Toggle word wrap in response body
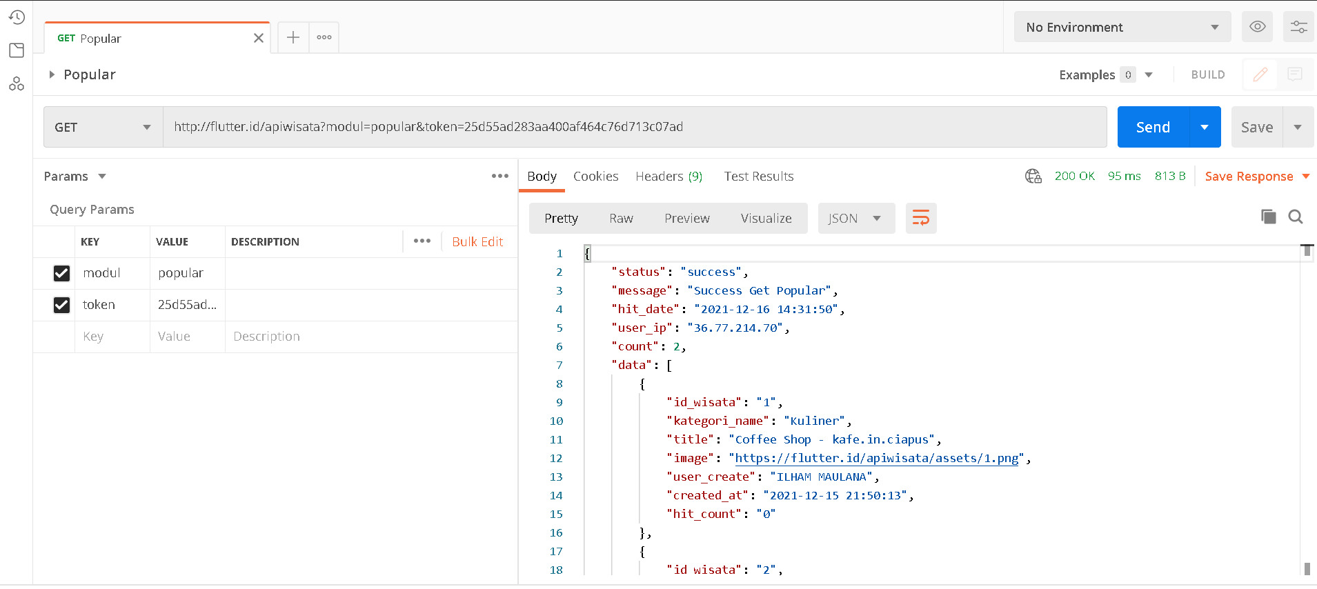 click(921, 218)
